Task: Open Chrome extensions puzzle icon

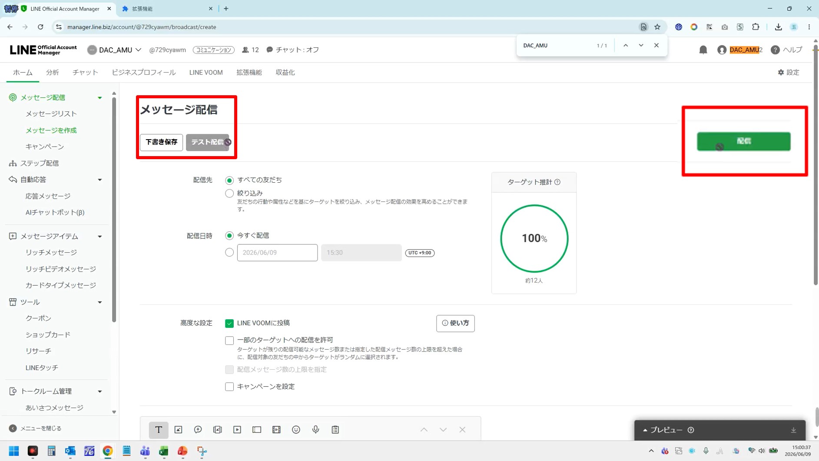Action: (756, 27)
